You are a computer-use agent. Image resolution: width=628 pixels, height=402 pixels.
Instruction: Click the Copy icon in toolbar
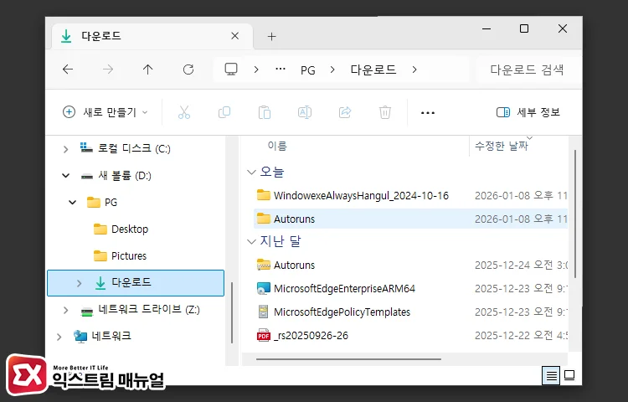pyautogui.click(x=224, y=112)
